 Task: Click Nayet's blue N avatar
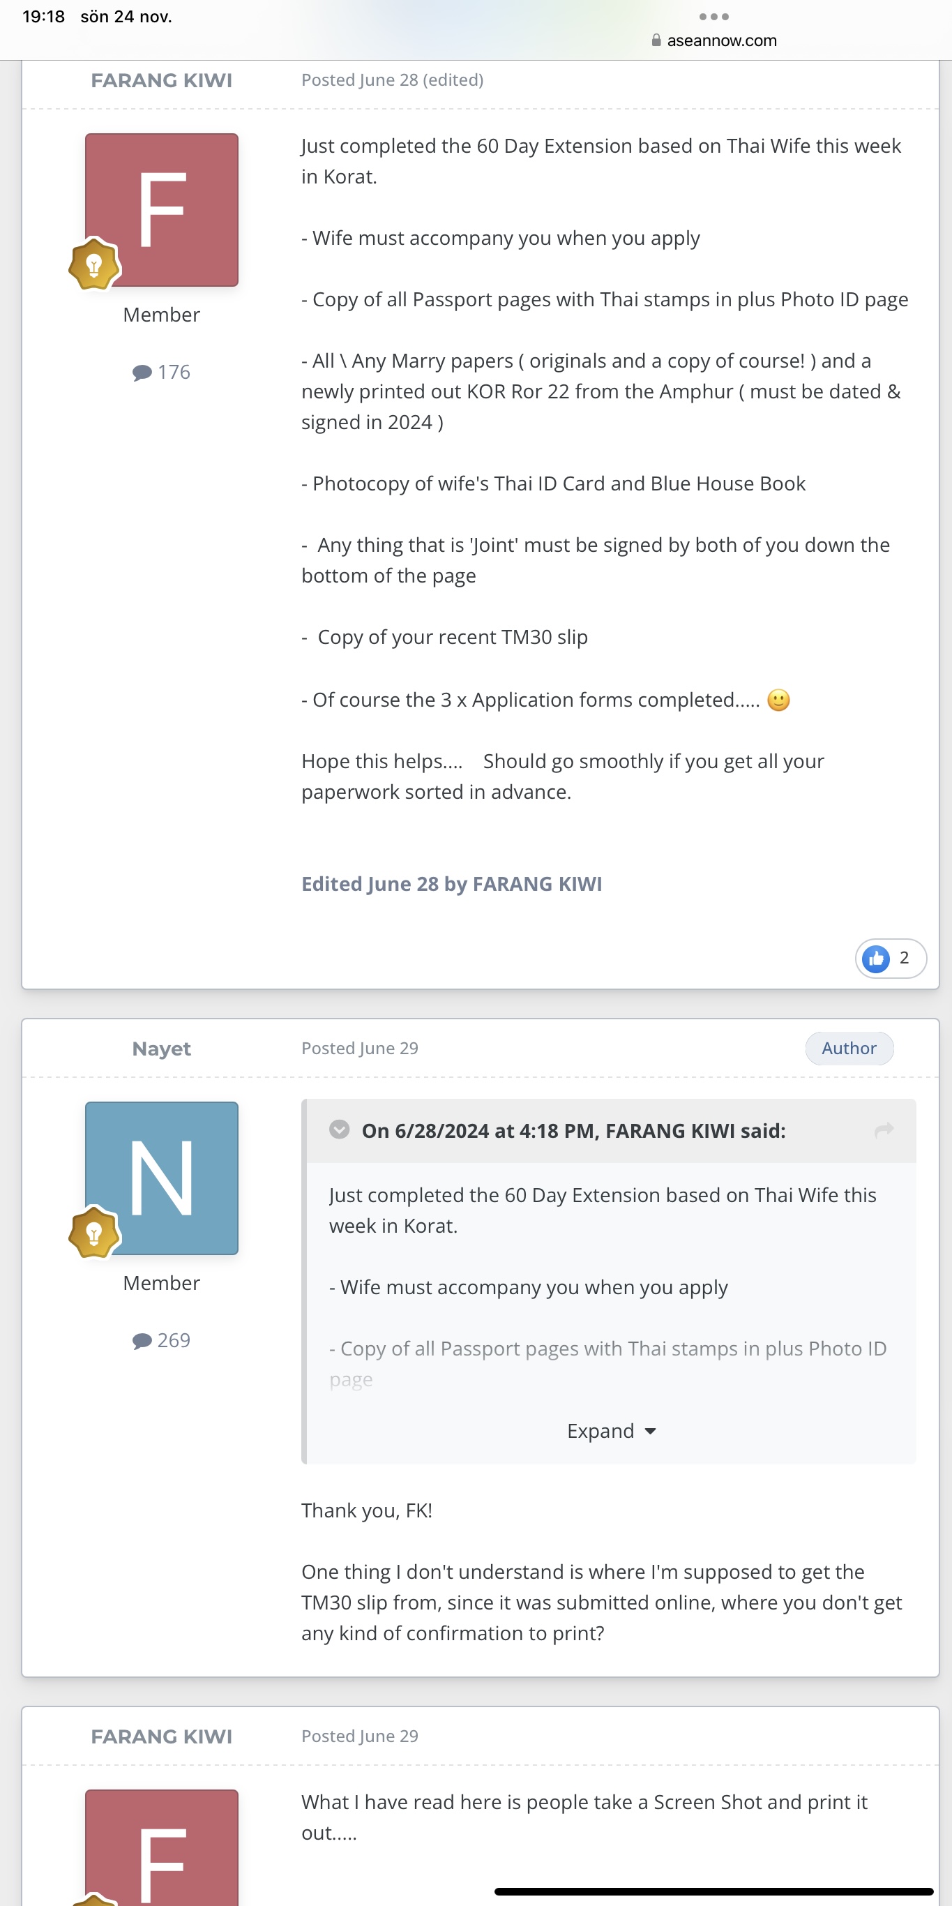(162, 1177)
